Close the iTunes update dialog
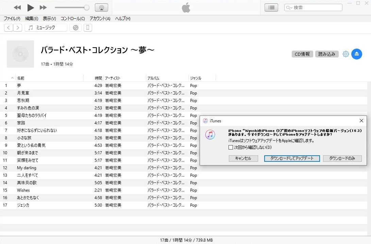The width and height of the screenshot is (371, 244). pyautogui.click(x=361, y=121)
